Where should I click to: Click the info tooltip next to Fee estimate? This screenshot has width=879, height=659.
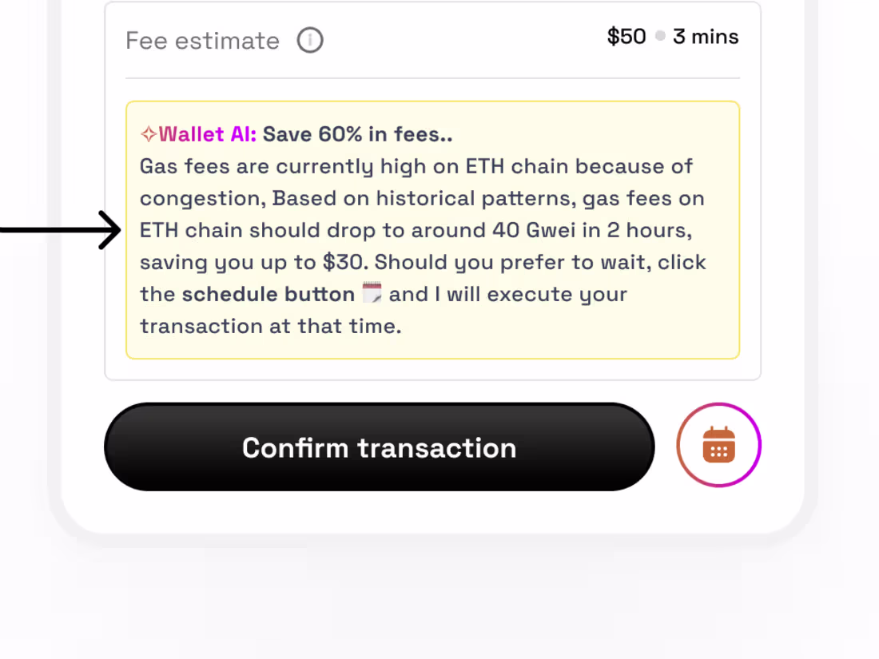coord(310,40)
